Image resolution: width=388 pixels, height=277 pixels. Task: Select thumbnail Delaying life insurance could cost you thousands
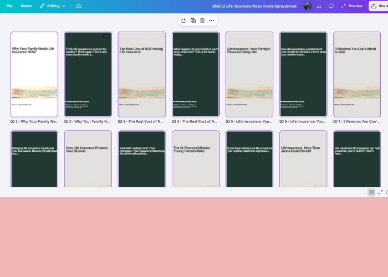click(x=34, y=159)
